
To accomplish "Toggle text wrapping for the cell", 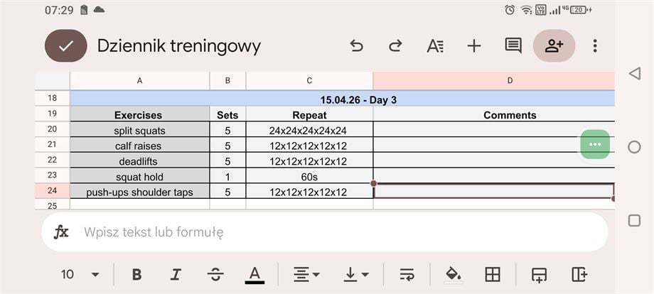I will pos(407,274).
